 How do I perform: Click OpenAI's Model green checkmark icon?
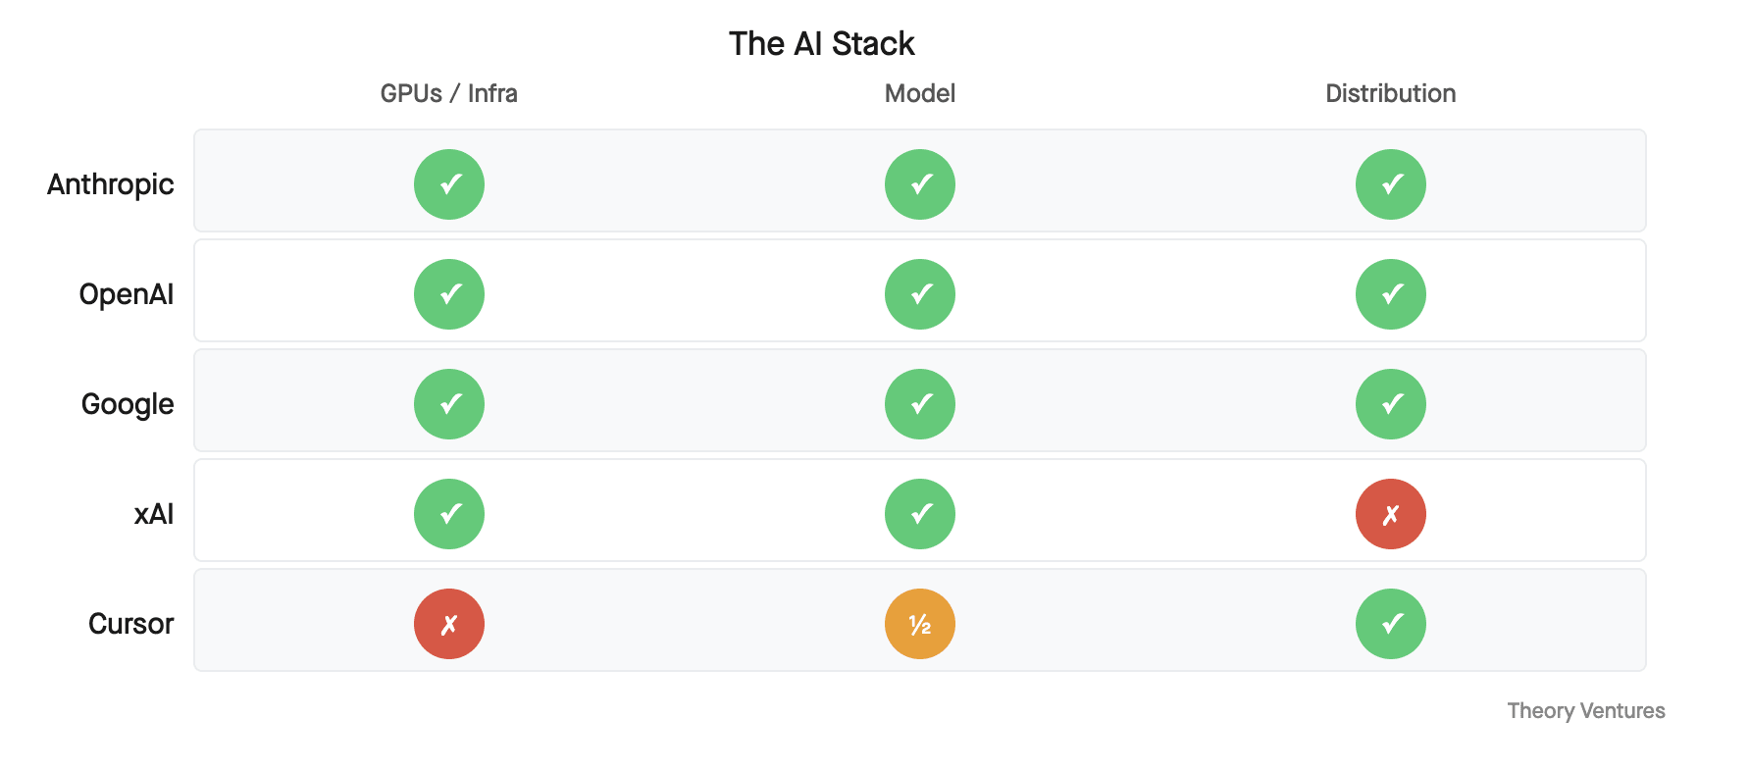pyautogui.click(x=920, y=294)
